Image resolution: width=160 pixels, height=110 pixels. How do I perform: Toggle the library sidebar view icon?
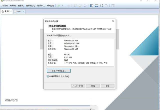point(92,5)
